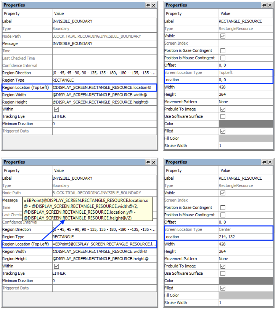
Task: Open Region Direction list in bottom-left panel
Action: pos(104,229)
